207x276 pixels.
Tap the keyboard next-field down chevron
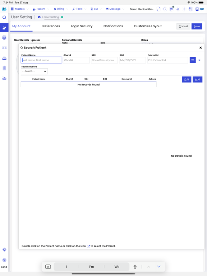(159, 267)
